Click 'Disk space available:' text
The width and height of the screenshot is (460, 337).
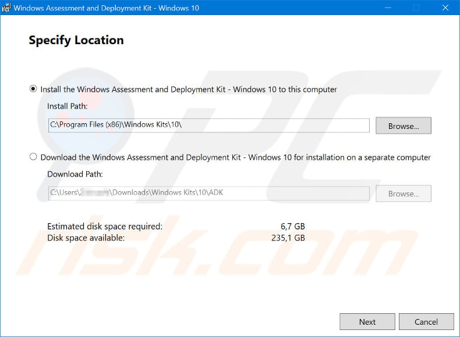click(86, 238)
